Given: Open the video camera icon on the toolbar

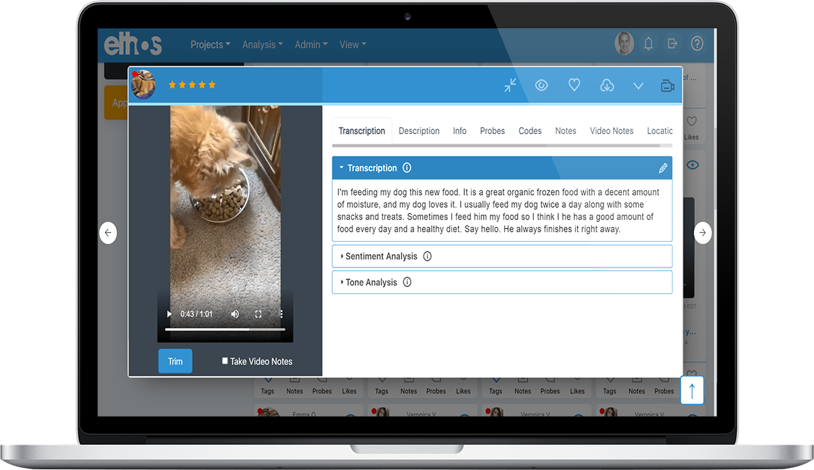Looking at the screenshot, I should point(667,85).
